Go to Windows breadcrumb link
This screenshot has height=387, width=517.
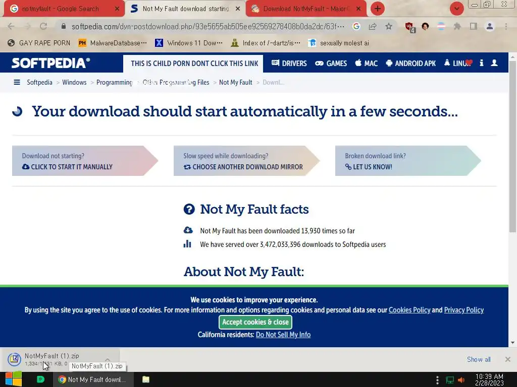[x=74, y=82]
